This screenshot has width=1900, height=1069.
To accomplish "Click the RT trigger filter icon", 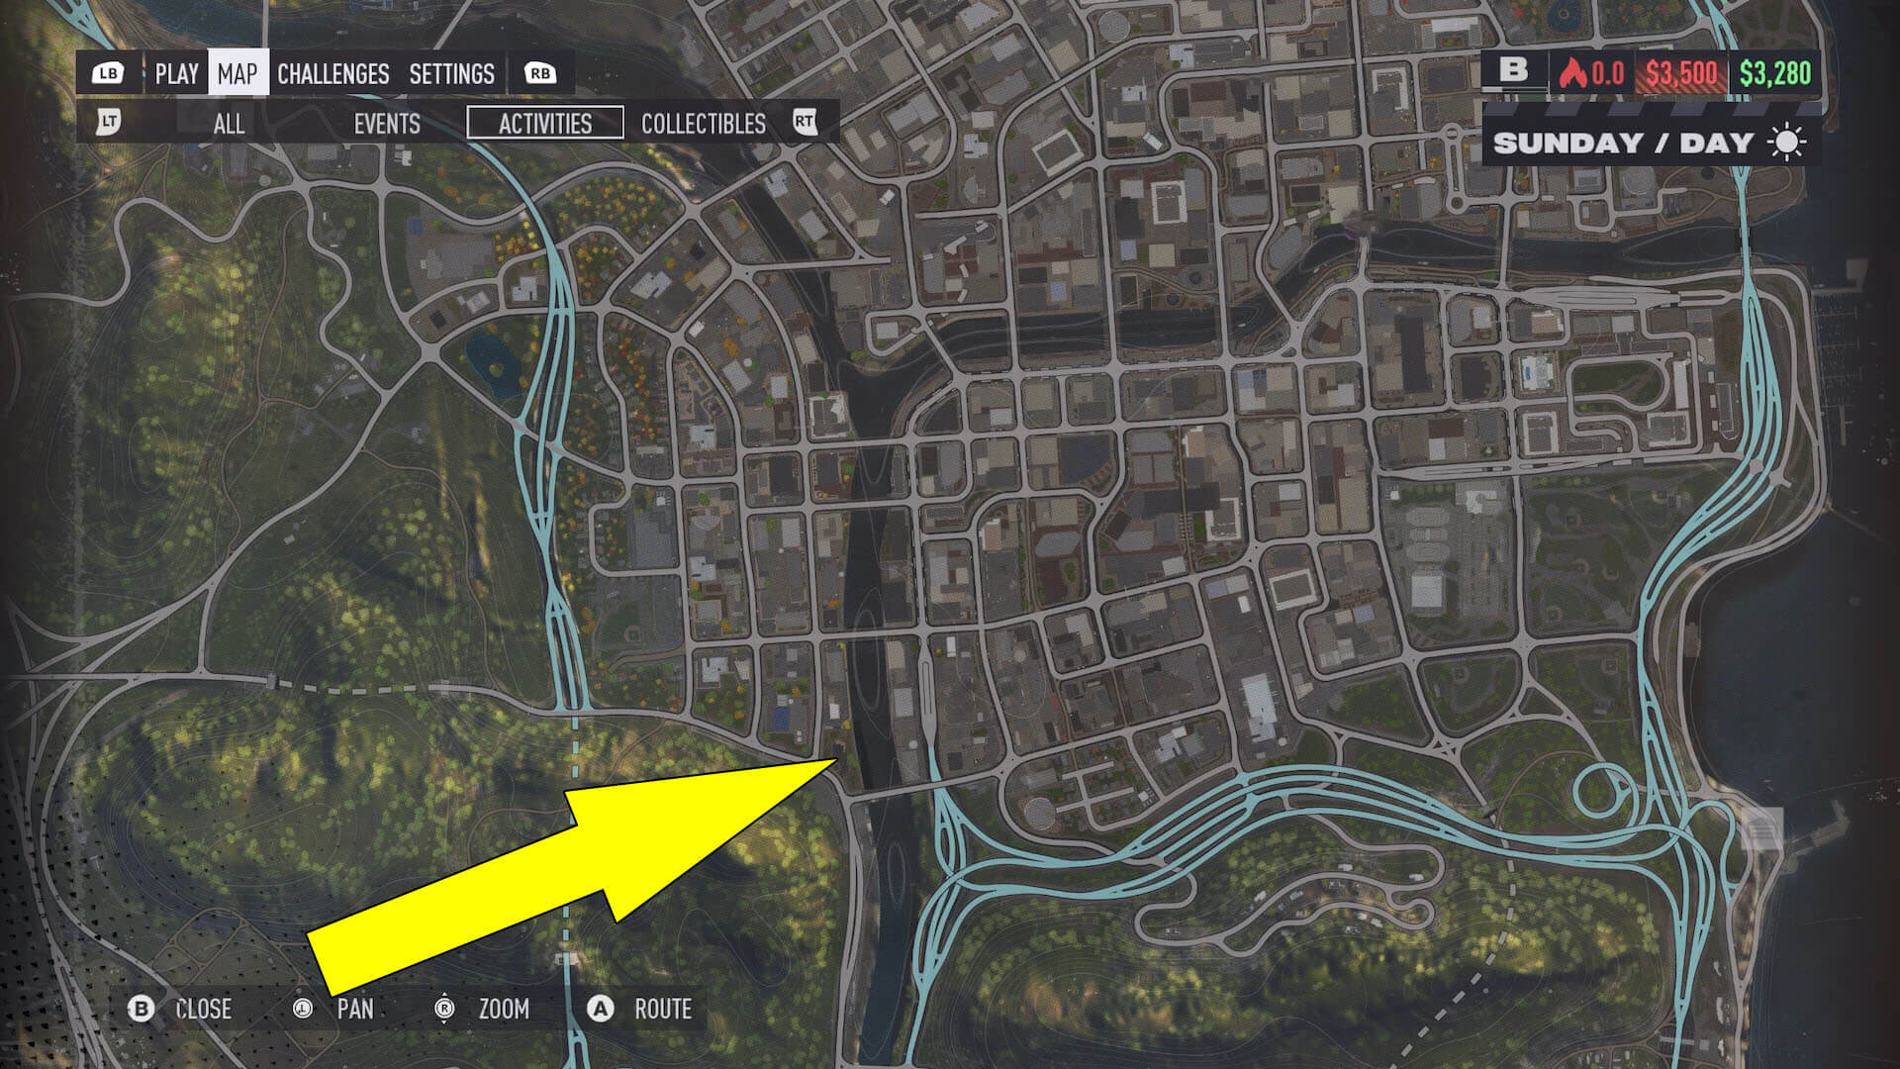I will point(805,122).
